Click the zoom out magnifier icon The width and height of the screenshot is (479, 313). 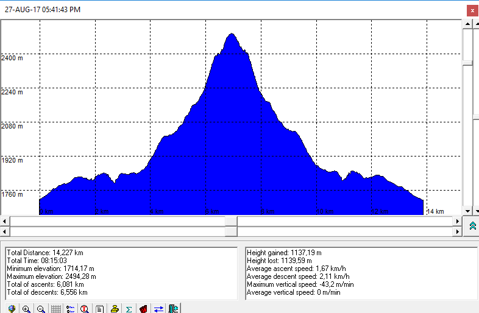point(41,309)
